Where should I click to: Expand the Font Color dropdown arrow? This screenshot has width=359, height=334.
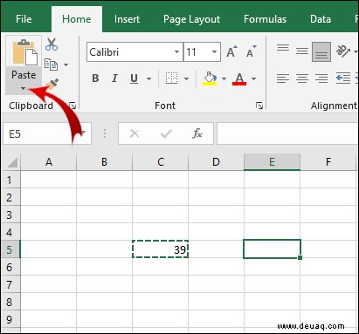254,78
